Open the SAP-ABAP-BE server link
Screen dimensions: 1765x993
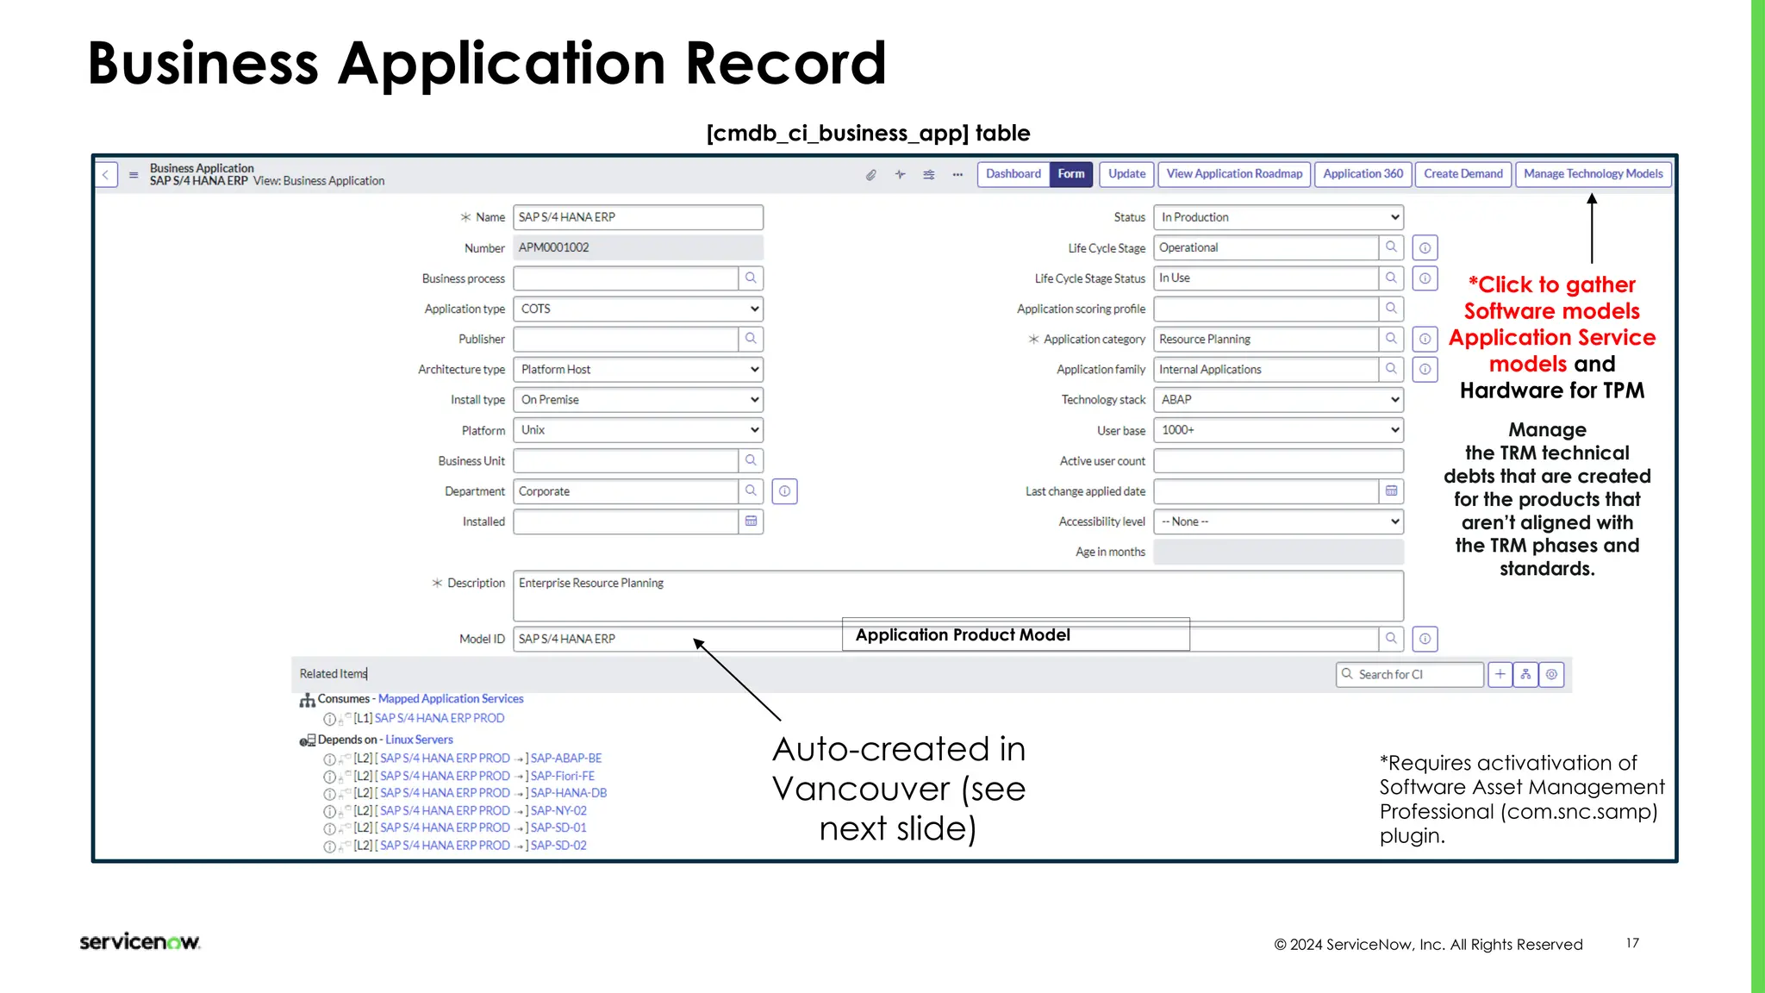566,759
